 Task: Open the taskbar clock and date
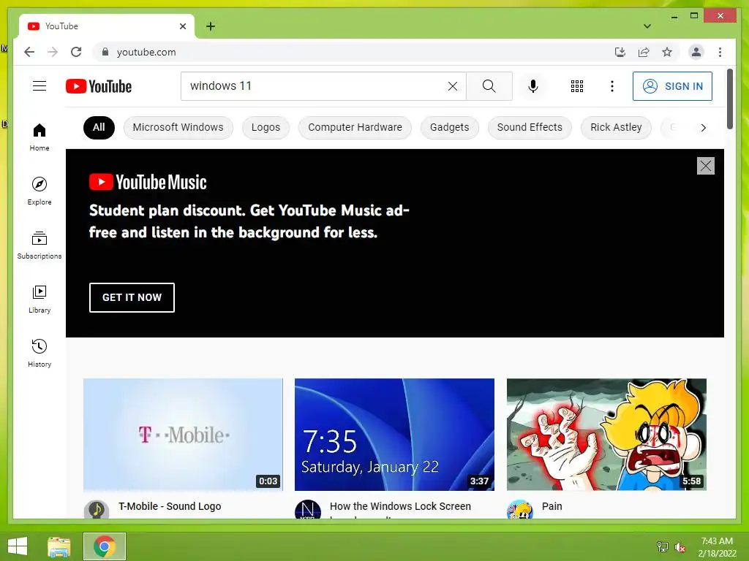717,547
